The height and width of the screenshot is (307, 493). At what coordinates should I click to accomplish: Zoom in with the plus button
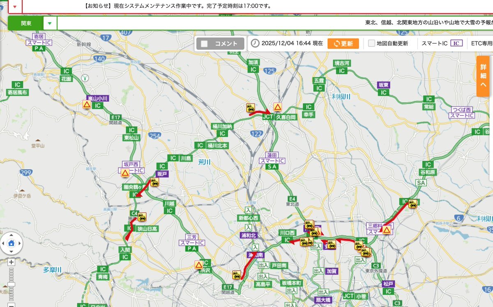[11, 262]
